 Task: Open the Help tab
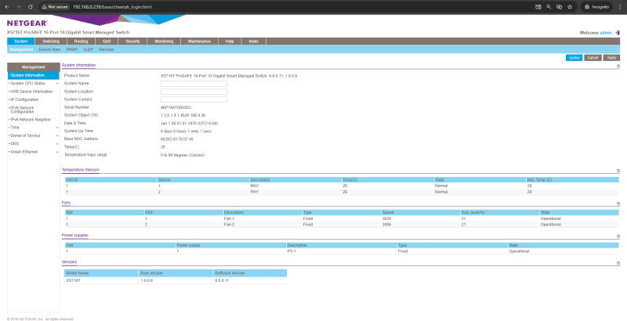[230, 41]
